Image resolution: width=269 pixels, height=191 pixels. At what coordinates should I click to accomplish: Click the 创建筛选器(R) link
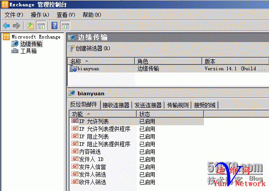click(x=93, y=49)
